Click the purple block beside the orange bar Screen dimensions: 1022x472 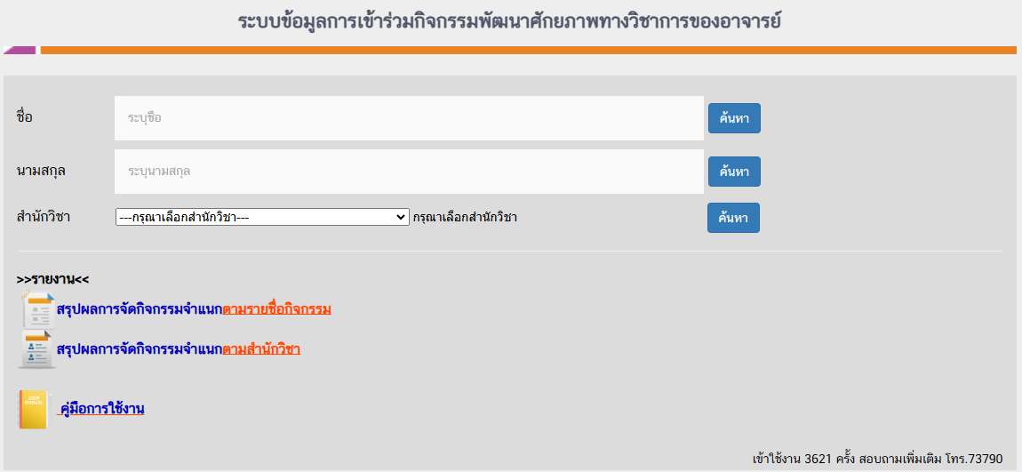coord(20,50)
